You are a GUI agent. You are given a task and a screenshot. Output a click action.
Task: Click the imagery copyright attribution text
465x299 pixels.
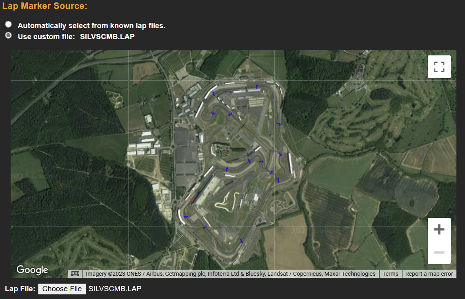230,274
